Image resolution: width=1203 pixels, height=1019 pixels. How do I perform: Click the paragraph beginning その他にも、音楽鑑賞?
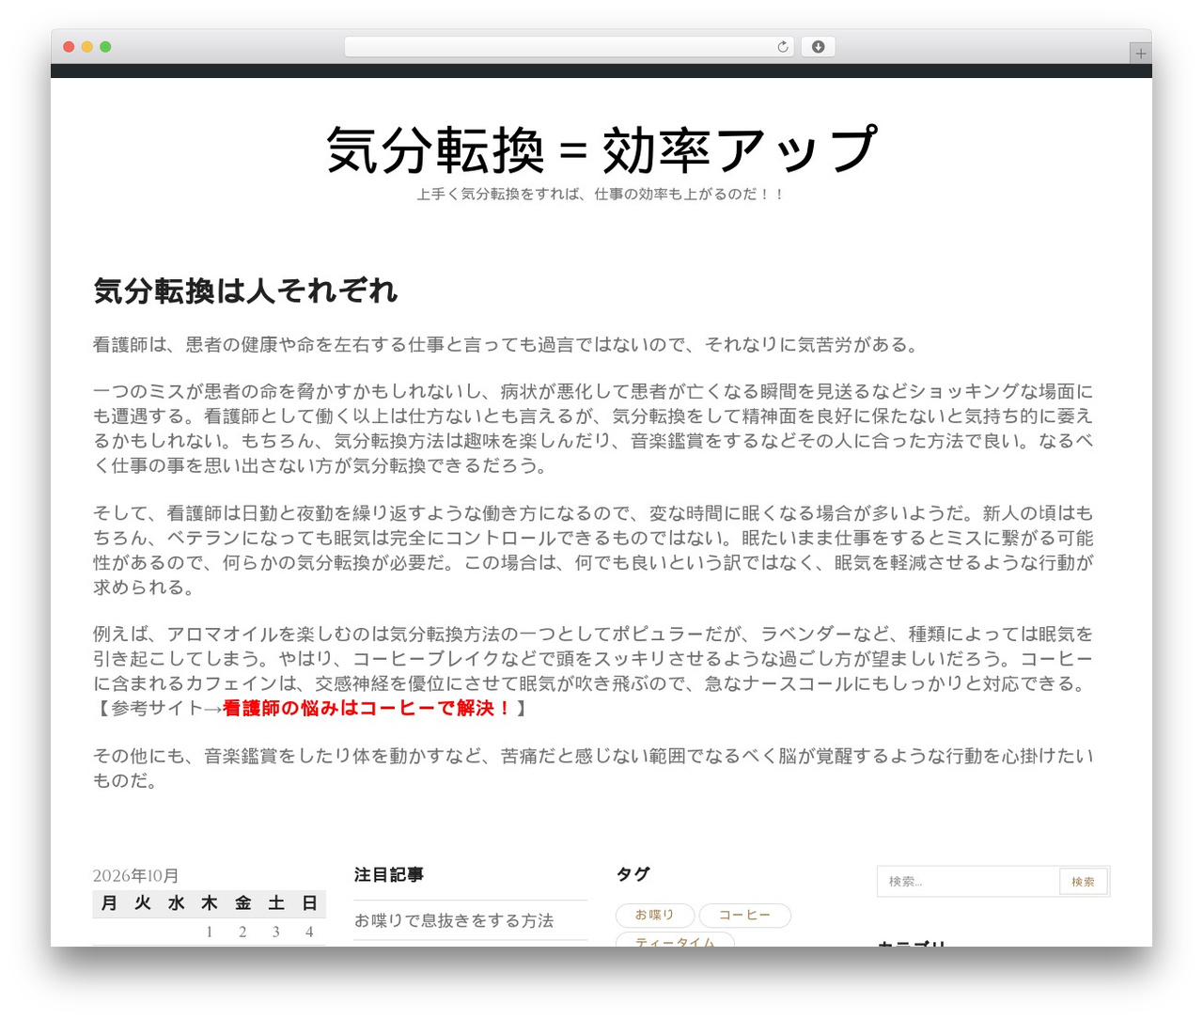tap(593, 768)
